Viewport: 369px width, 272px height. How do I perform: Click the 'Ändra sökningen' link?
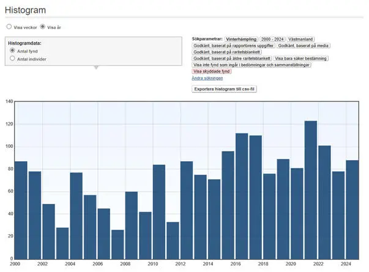(x=207, y=78)
